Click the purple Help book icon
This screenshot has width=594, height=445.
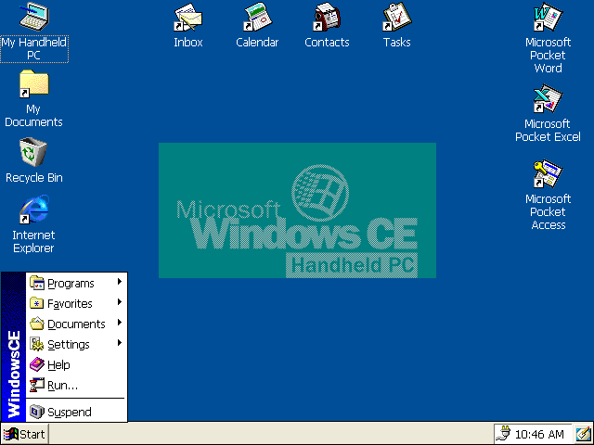[x=37, y=364]
